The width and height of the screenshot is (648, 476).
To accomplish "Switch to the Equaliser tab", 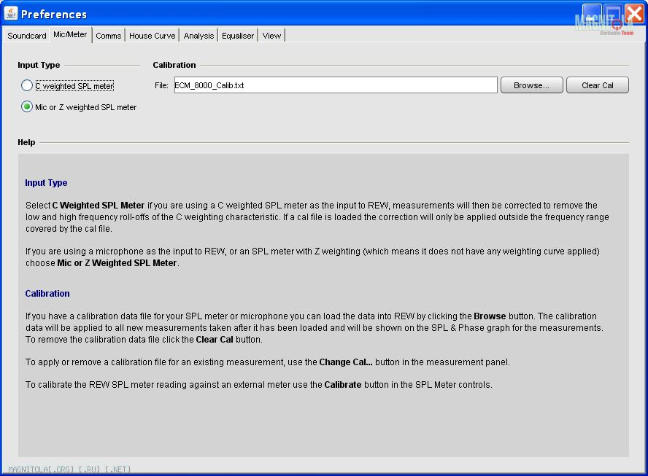I will tap(238, 36).
